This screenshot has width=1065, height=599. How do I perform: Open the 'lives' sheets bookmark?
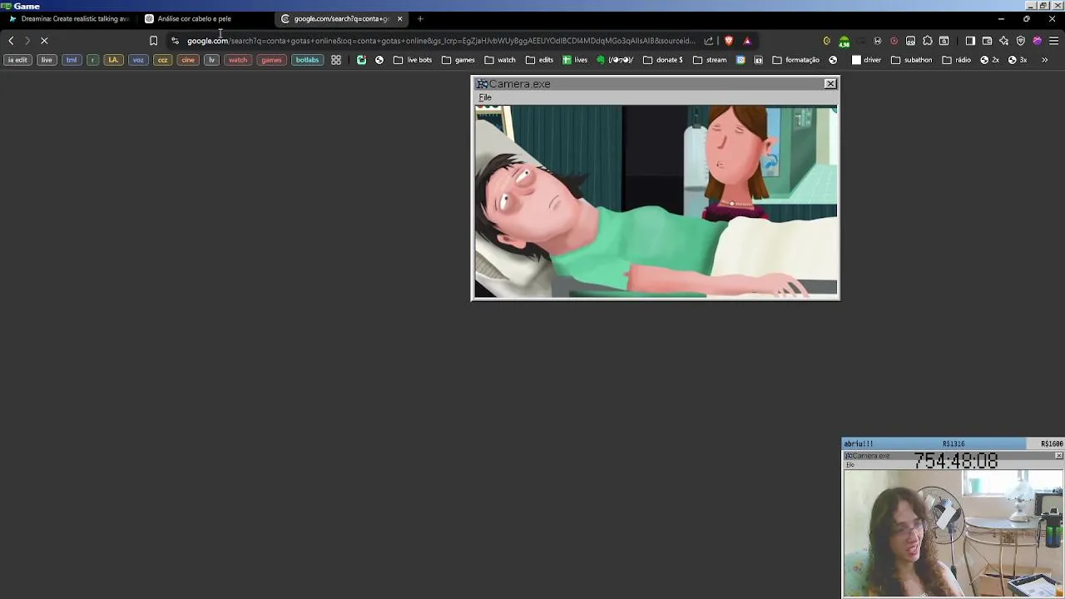point(575,60)
